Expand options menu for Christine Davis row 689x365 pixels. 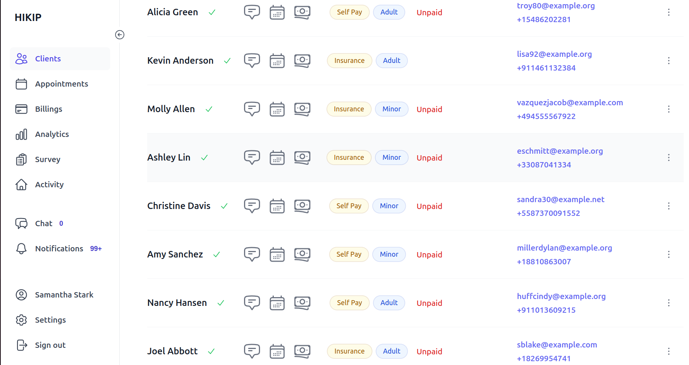(x=668, y=206)
